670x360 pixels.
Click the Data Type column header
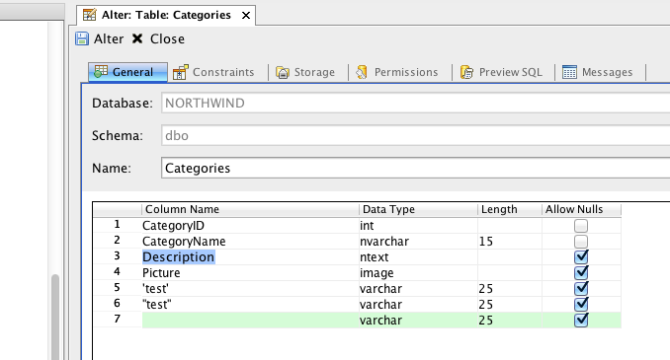pos(418,209)
